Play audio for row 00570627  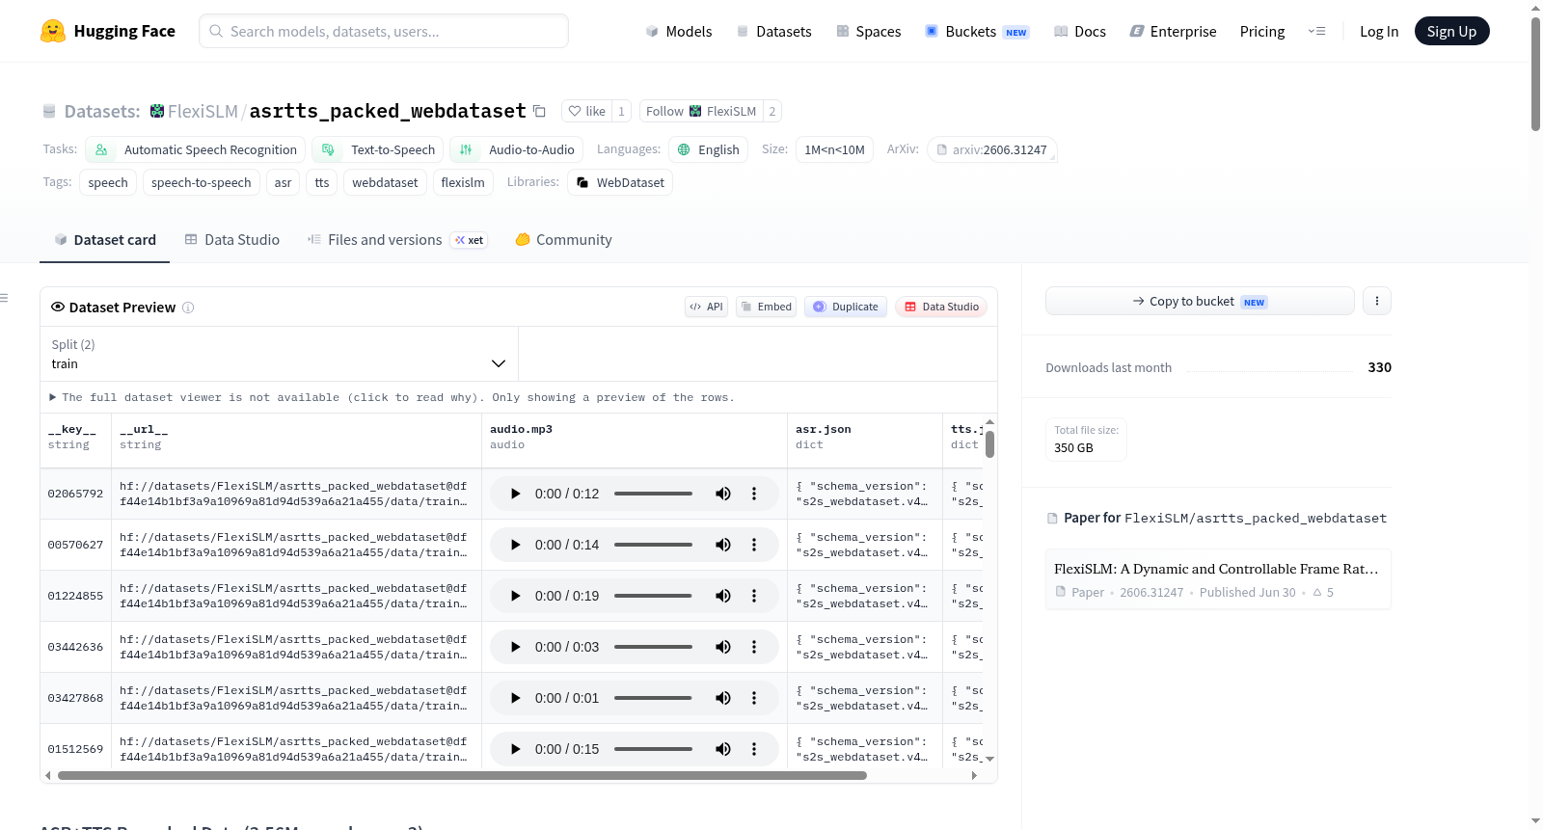(x=515, y=545)
